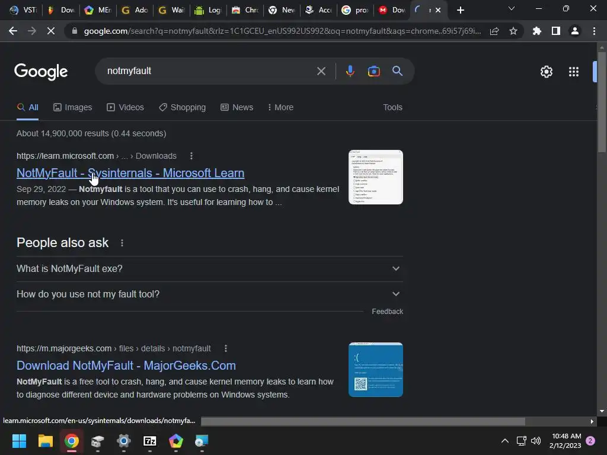The image size is (607, 455).
Task: Click the Feedback link
Action: pyautogui.click(x=387, y=312)
